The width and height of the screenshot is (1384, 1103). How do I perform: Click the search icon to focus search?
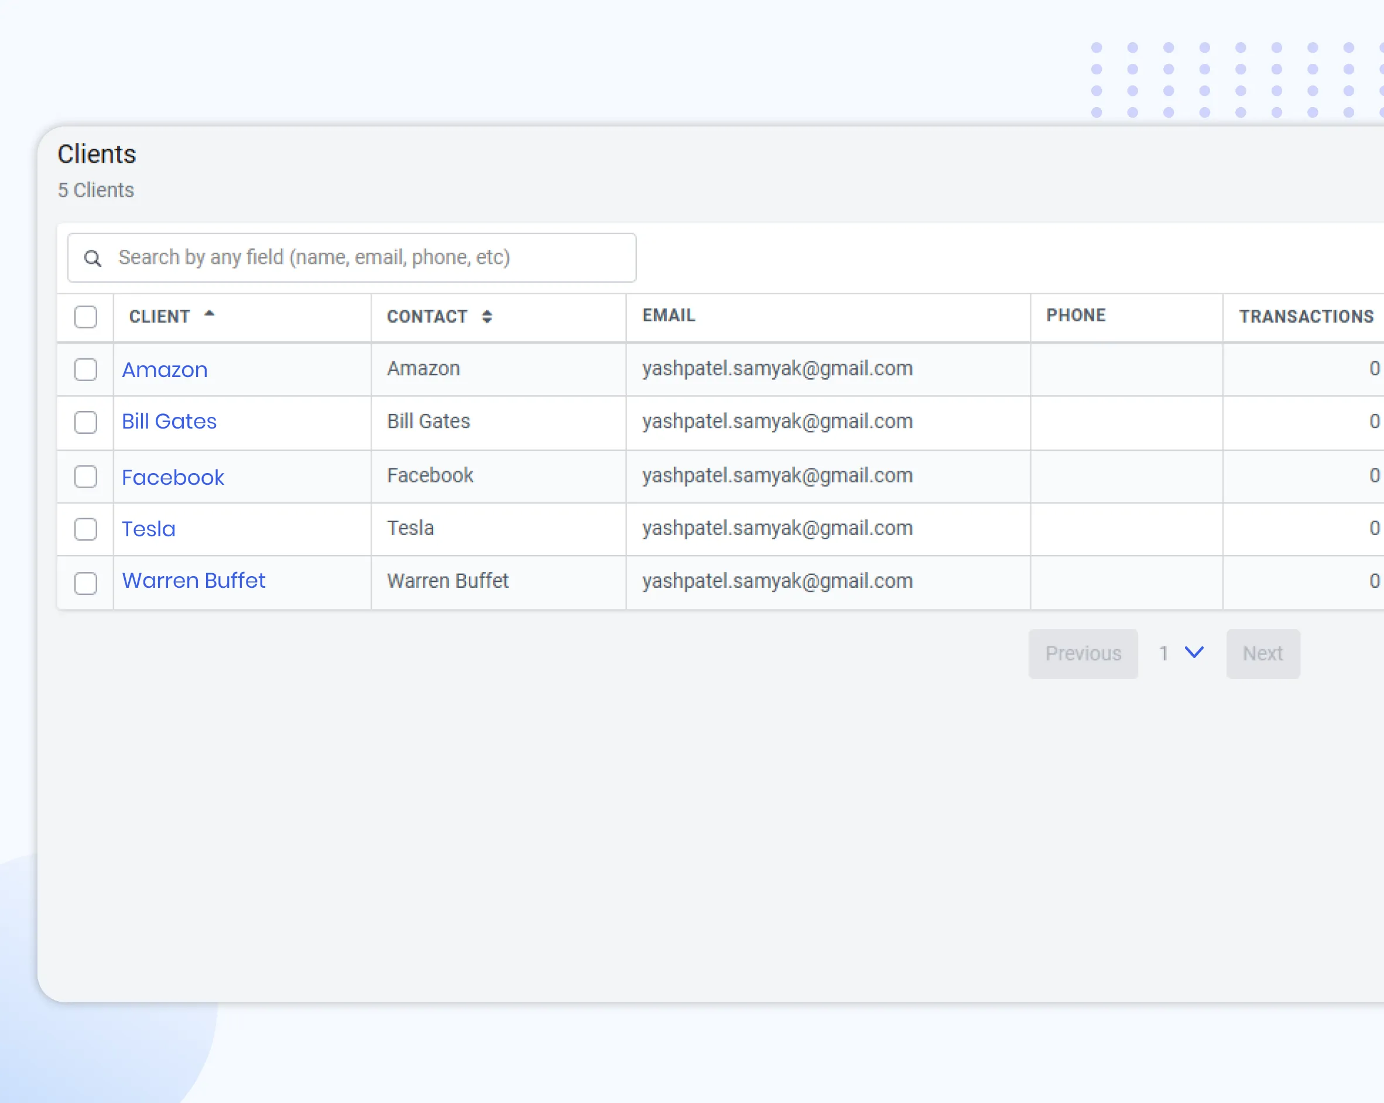(x=94, y=258)
